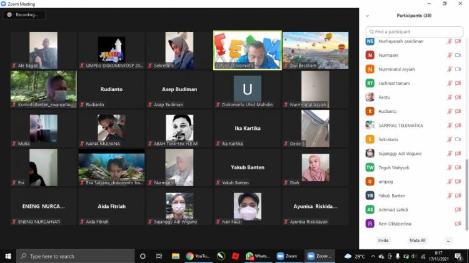Image resolution: width=469 pixels, height=263 pixels.
Task: Click the Invite button
Action: (x=383, y=241)
